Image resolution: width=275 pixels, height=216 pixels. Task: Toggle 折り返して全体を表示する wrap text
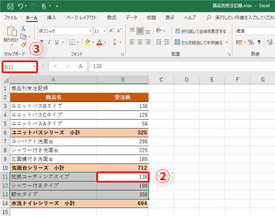(x=201, y=31)
